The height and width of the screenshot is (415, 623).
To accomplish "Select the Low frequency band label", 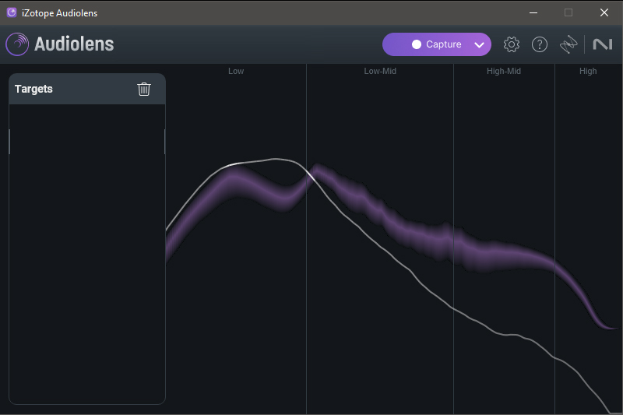I will (x=236, y=71).
